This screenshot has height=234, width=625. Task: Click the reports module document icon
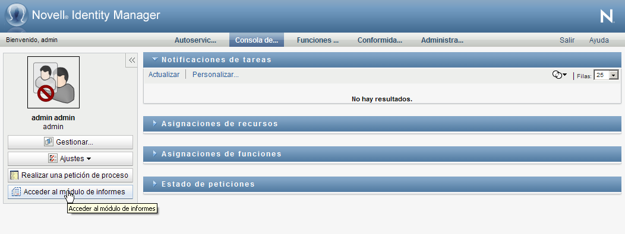(17, 192)
